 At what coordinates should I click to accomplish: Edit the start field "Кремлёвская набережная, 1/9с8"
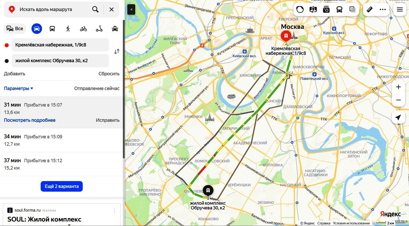[x=60, y=45]
